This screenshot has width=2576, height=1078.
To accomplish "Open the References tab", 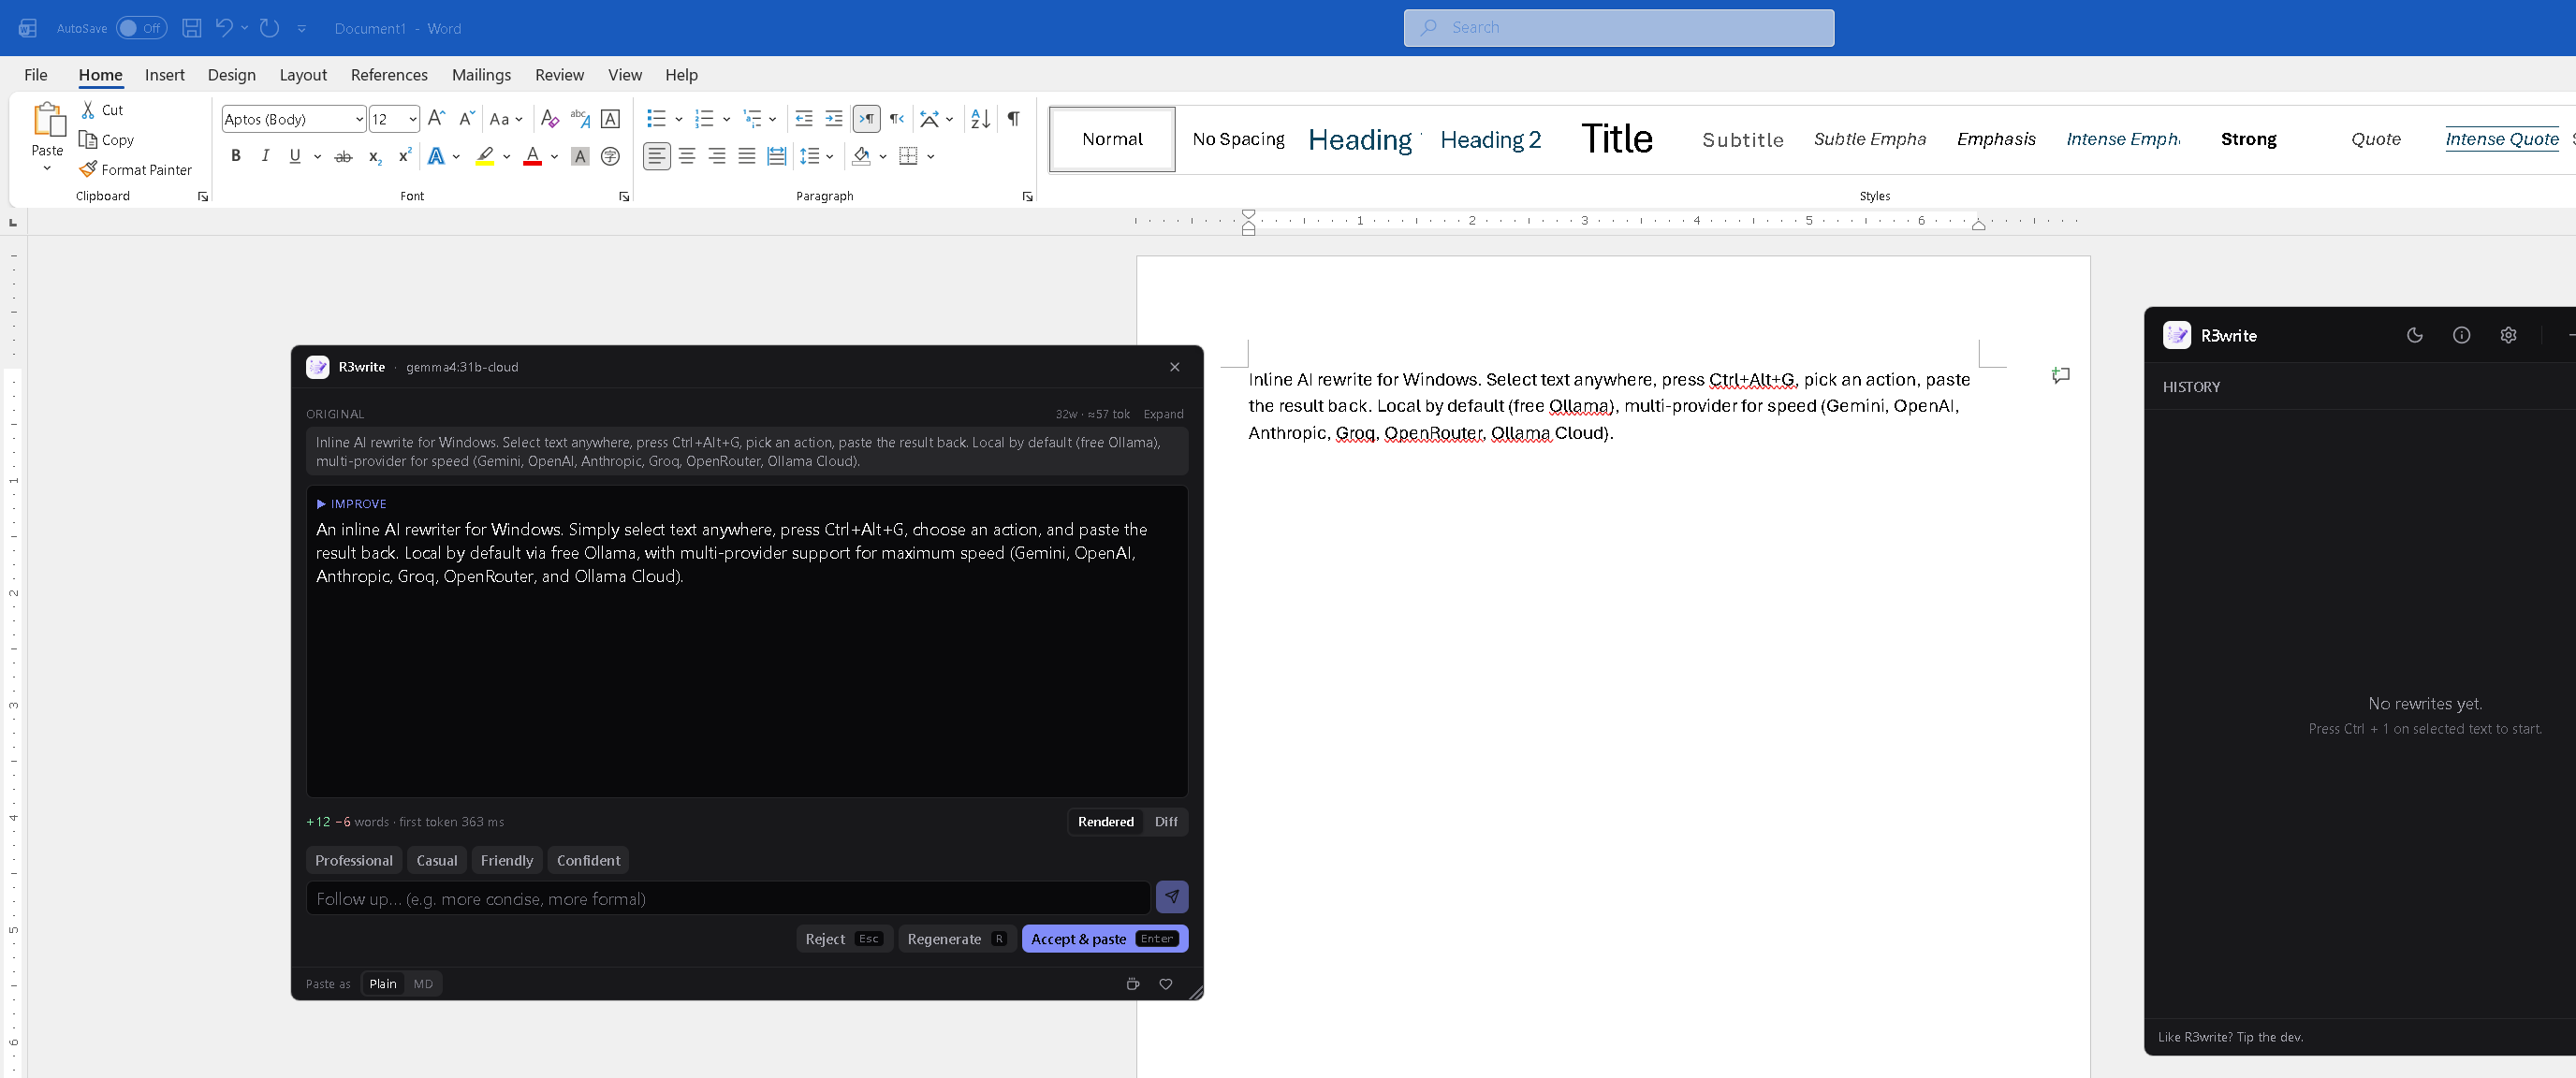I will (389, 75).
